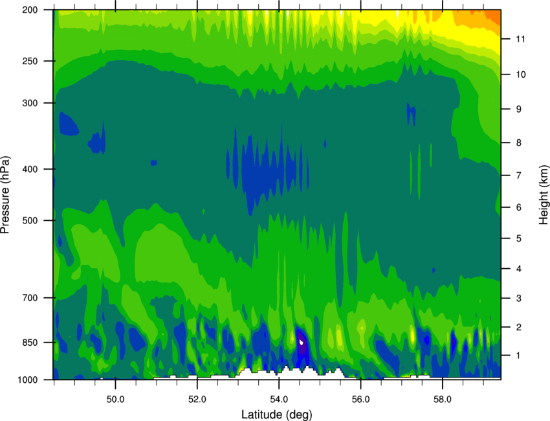The height and width of the screenshot is (421, 550).
Task: Select the 400 pressure tick label
Action: point(30,169)
